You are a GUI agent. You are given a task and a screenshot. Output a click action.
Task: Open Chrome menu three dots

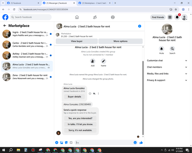[x=189, y=10]
